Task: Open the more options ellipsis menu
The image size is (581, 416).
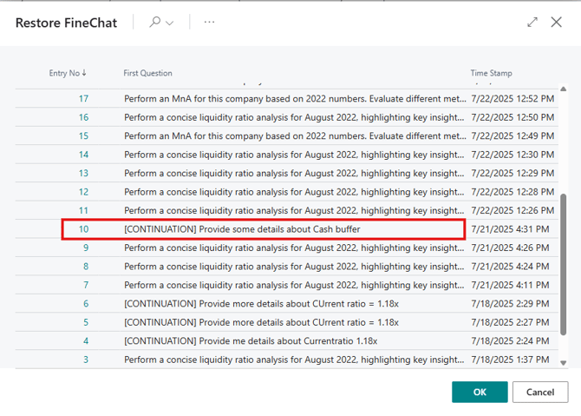Action: pyautogui.click(x=209, y=23)
